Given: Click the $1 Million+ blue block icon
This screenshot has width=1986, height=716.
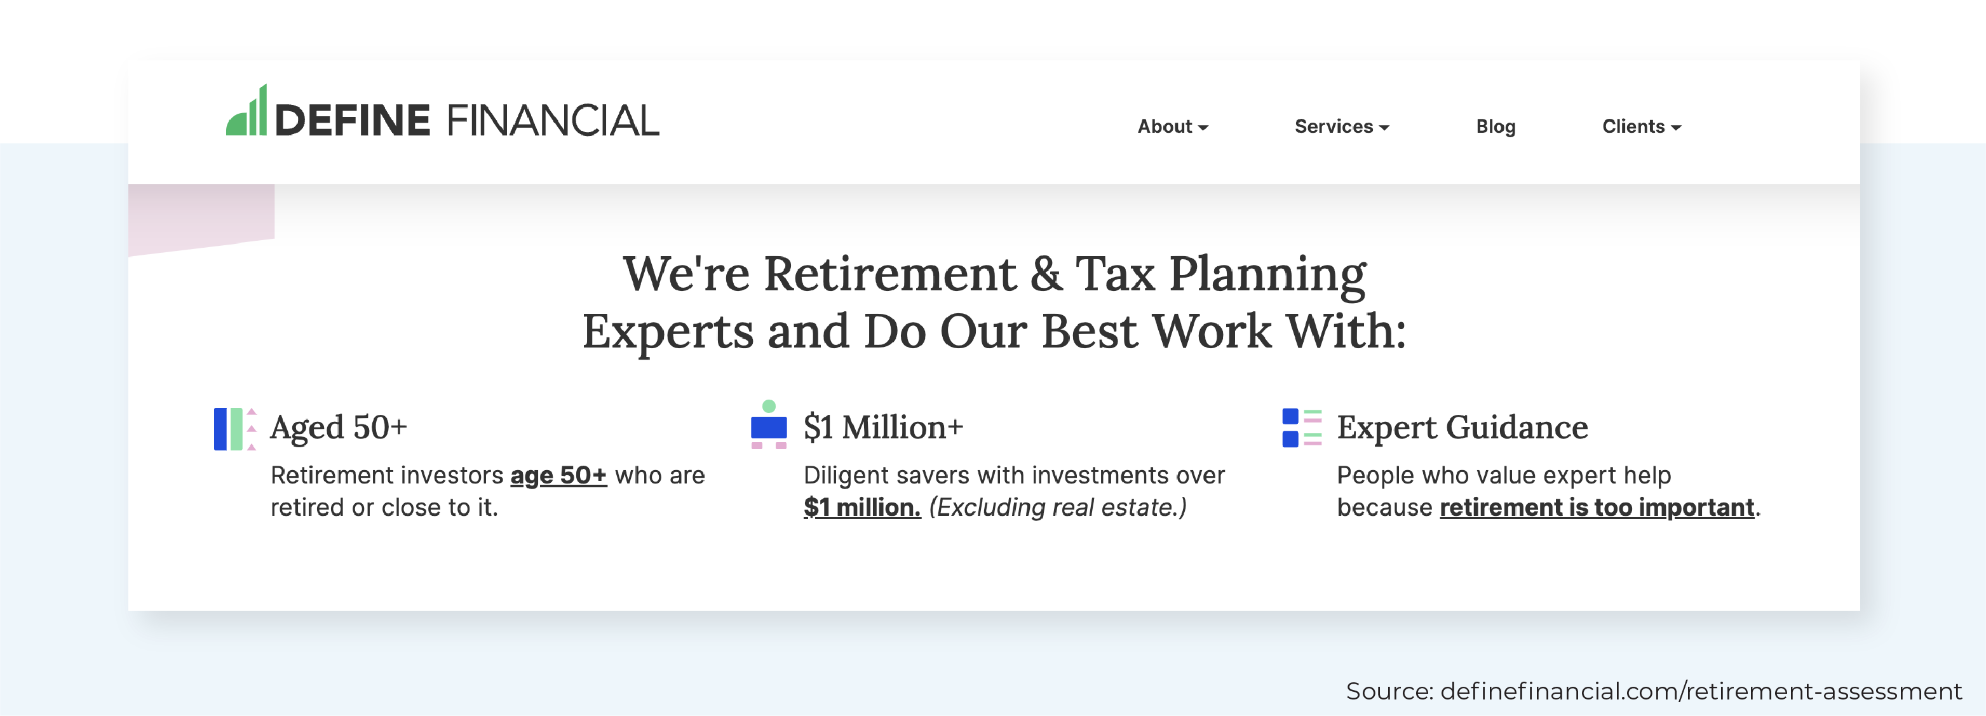Looking at the screenshot, I should pyautogui.click(x=769, y=424).
